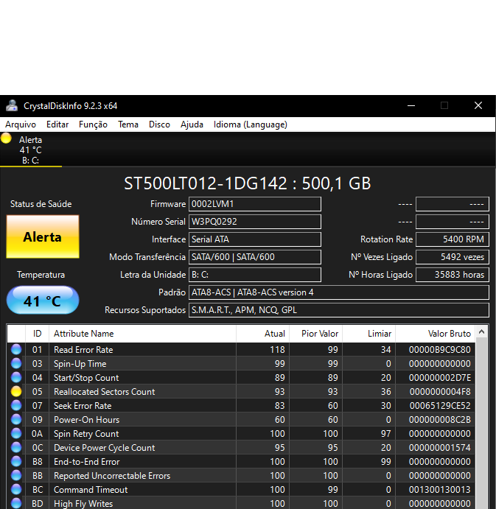Click the blue icon for Device Power Cycle Count
This screenshot has width=496, height=509.
coord(16,447)
